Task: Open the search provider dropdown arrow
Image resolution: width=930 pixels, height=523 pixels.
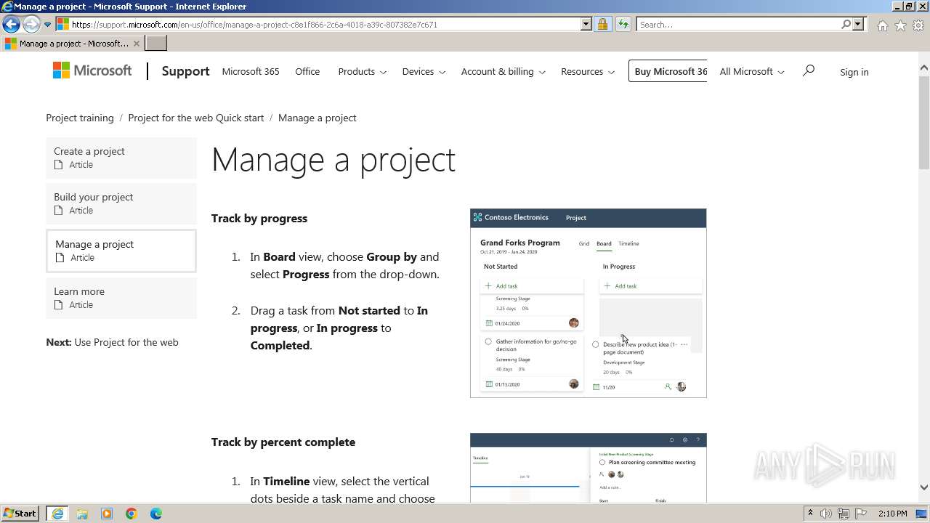Action: coord(858,24)
